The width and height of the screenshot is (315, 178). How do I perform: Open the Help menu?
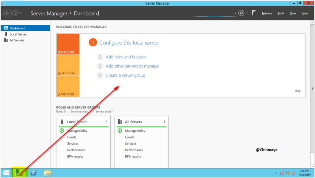pyautogui.click(x=305, y=13)
